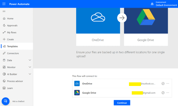Click the Home house icon
The height and width of the screenshot is (106, 178).
click(x=4, y=18)
